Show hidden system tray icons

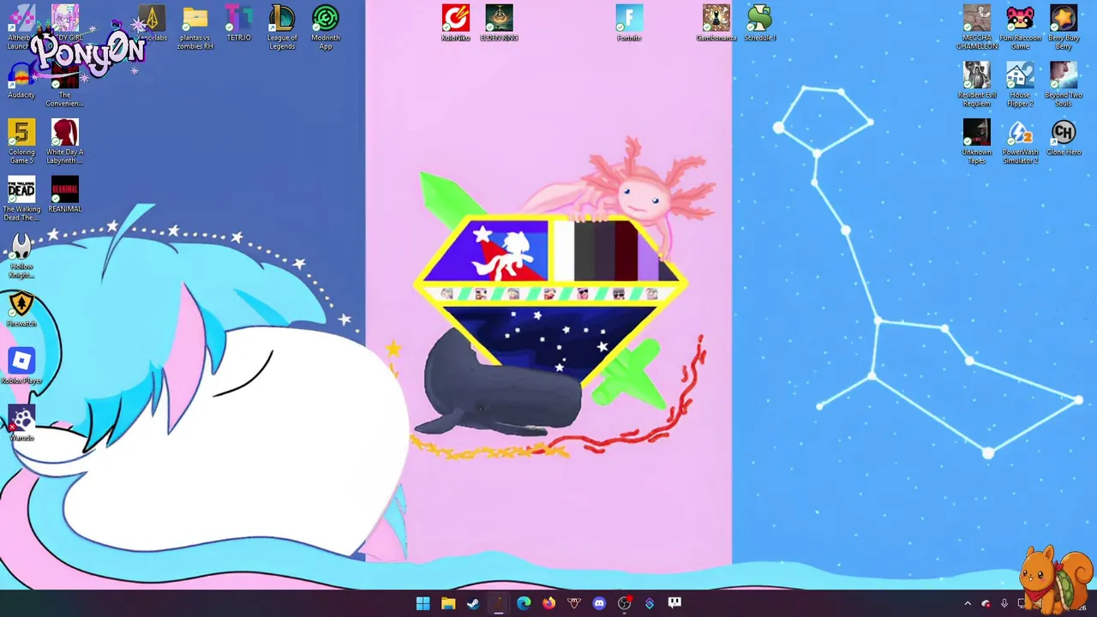coord(968,603)
